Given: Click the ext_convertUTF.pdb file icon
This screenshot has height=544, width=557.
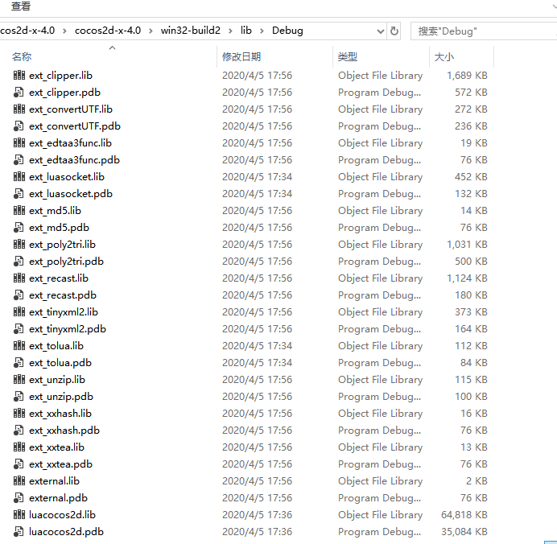Looking at the screenshot, I should (x=19, y=126).
